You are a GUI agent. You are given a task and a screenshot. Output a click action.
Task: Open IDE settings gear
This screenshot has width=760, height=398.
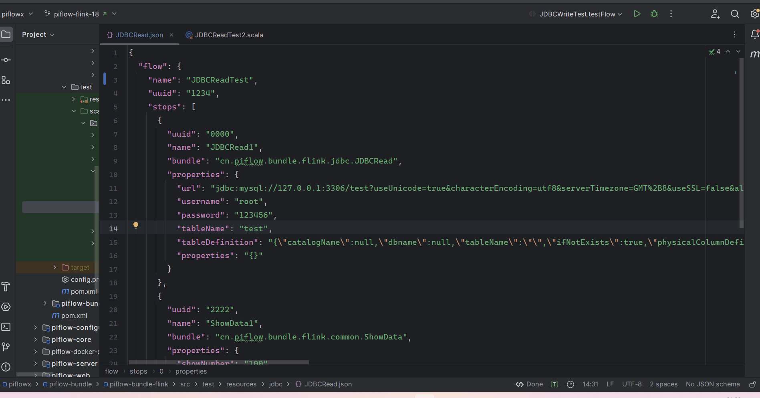755,14
